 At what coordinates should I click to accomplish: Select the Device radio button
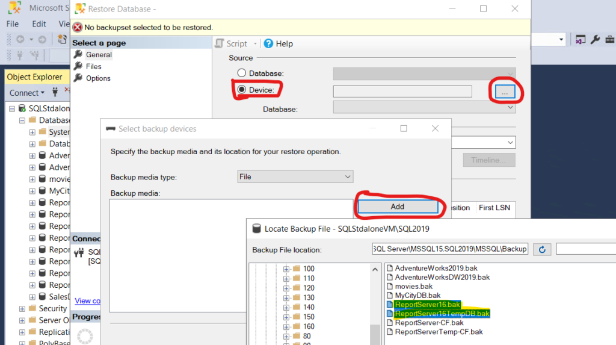click(242, 90)
